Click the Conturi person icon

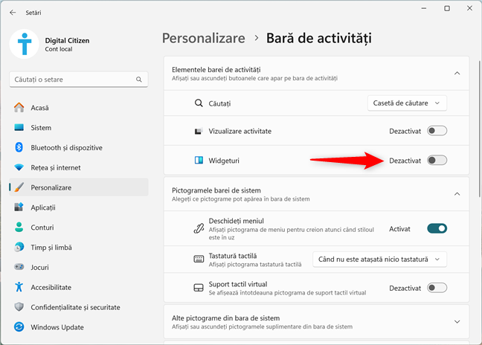19,228
